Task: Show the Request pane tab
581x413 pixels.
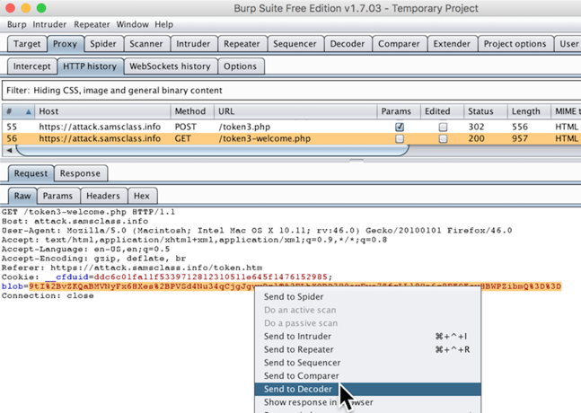Action: [x=31, y=173]
